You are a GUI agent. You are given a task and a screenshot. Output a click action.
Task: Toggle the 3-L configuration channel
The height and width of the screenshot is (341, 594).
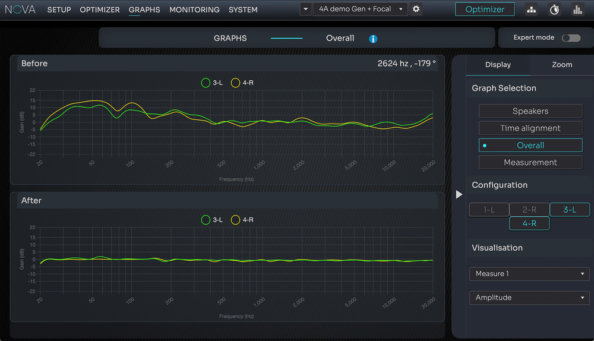(x=570, y=210)
